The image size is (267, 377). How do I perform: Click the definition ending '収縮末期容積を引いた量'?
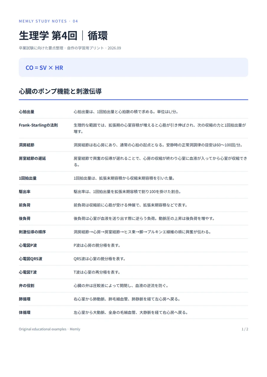124,178
